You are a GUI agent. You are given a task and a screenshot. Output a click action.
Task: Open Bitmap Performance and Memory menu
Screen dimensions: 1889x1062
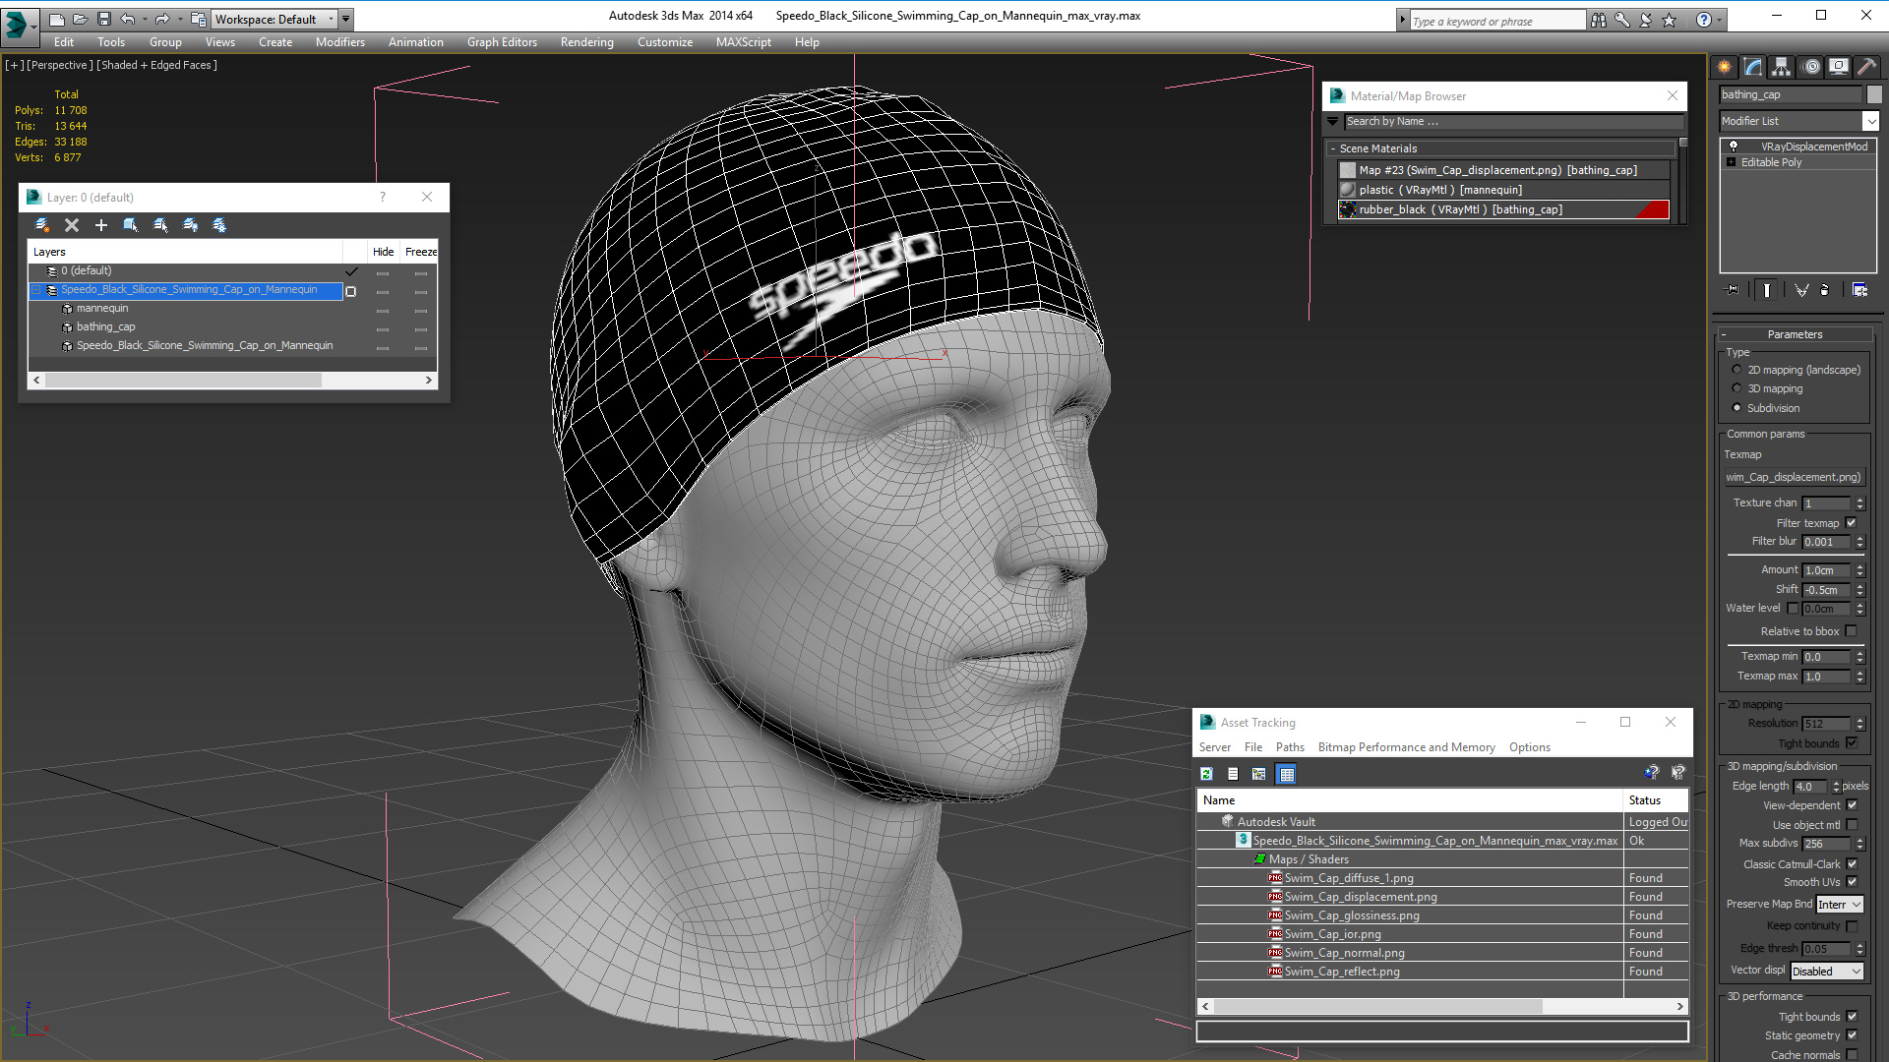pyautogui.click(x=1407, y=747)
